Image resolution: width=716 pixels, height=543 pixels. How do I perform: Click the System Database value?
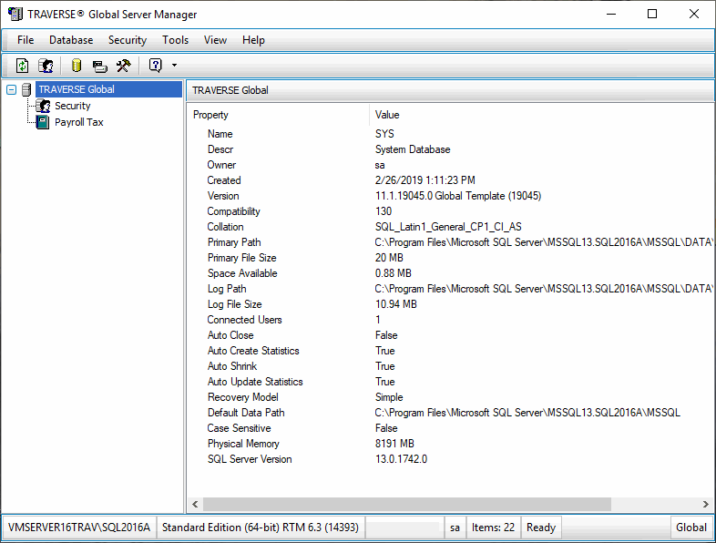pyautogui.click(x=413, y=149)
